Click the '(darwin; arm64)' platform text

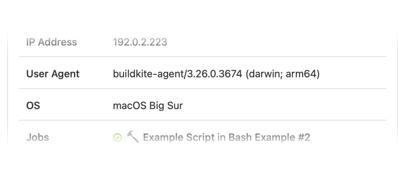283,74
